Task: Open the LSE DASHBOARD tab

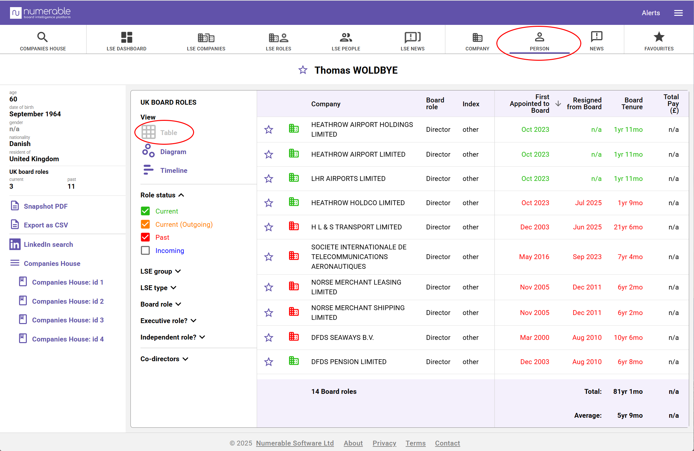Action: point(126,41)
